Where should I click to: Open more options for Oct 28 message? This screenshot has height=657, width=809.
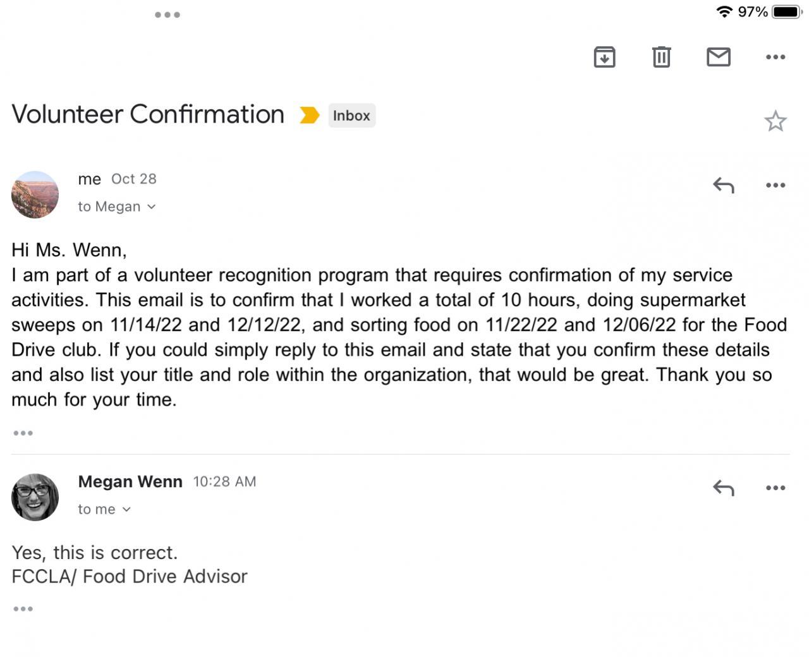775,185
